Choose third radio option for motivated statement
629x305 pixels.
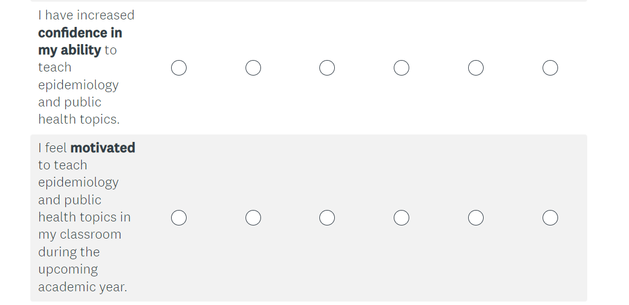click(327, 218)
